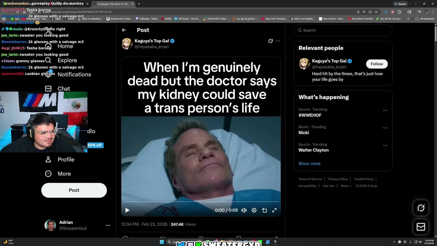
Task: Open Adrian account switcher menu dots
Action: coord(108,225)
